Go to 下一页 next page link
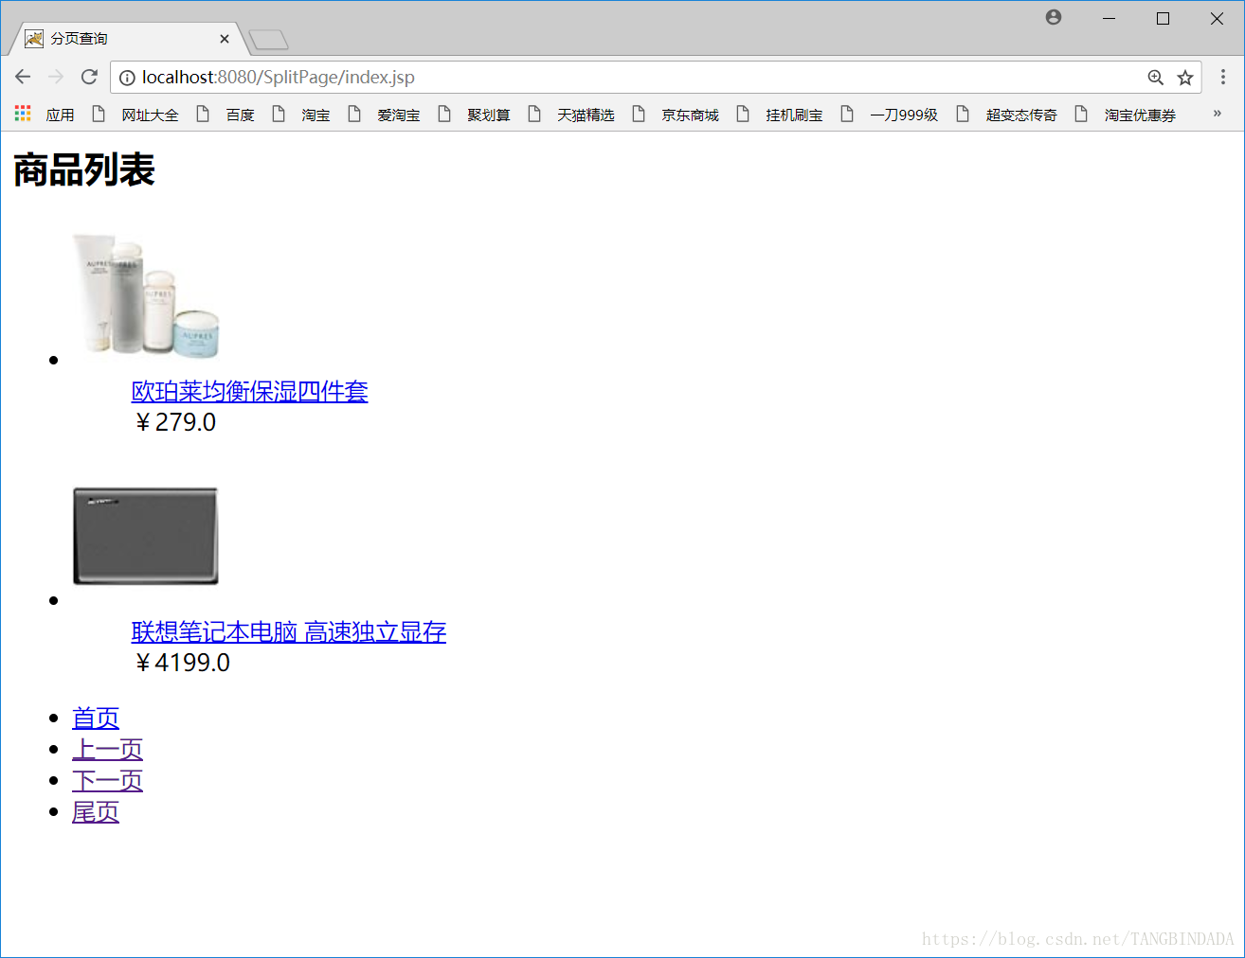 107,780
